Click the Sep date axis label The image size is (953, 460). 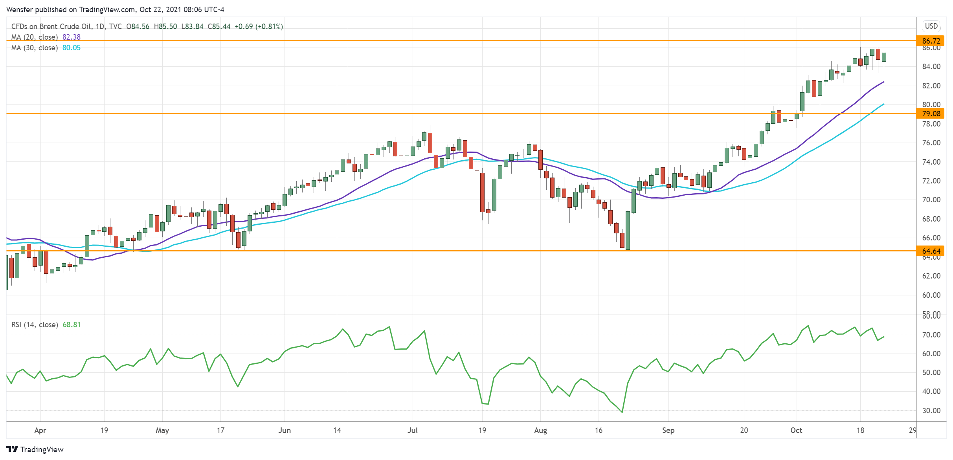point(668,430)
